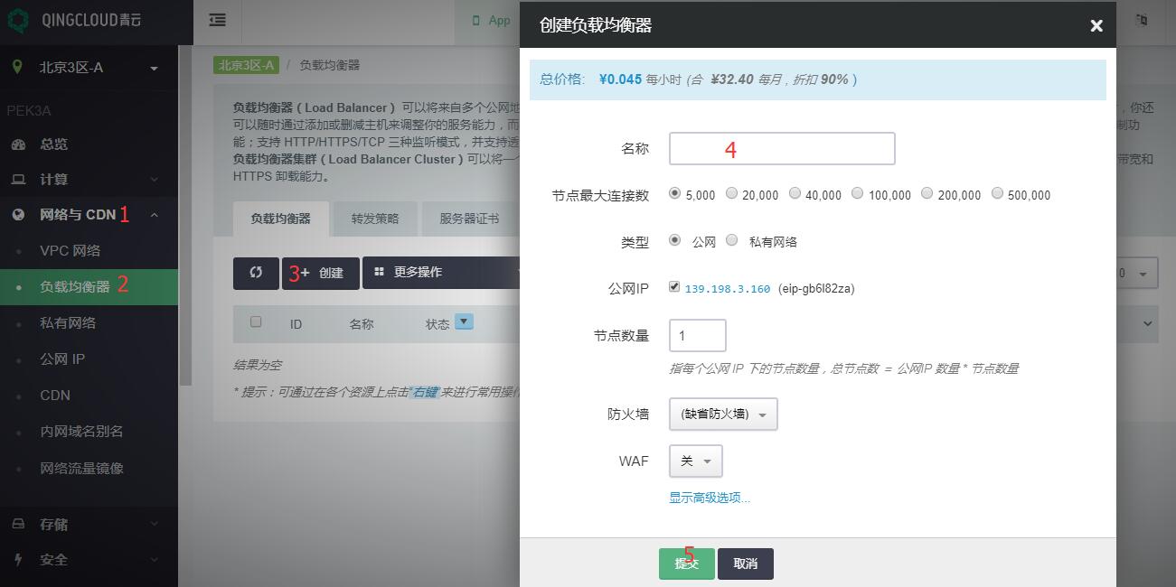1176x587 pixels.
Task: Click the 计算 laptop icon in sidebar
Action: click(x=18, y=180)
